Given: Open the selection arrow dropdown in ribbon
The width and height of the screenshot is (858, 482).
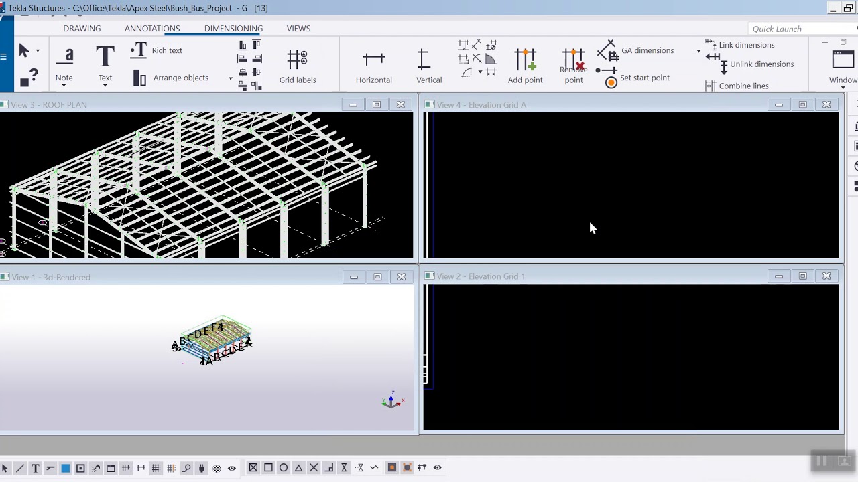Looking at the screenshot, I should click(x=38, y=51).
